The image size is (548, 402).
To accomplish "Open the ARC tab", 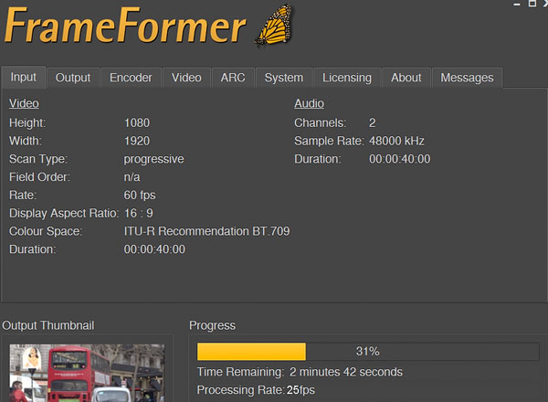I will click(233, 78).
